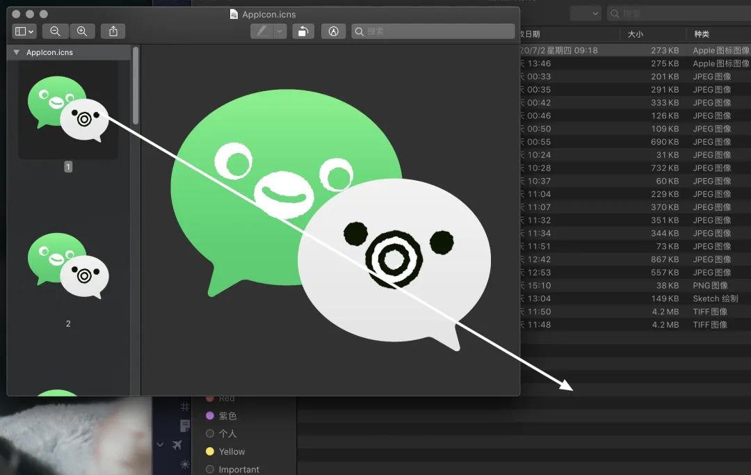Select the highlight pen tool in Preview
This screenshot has height=475, width=751.
click(x=261, y=31)
